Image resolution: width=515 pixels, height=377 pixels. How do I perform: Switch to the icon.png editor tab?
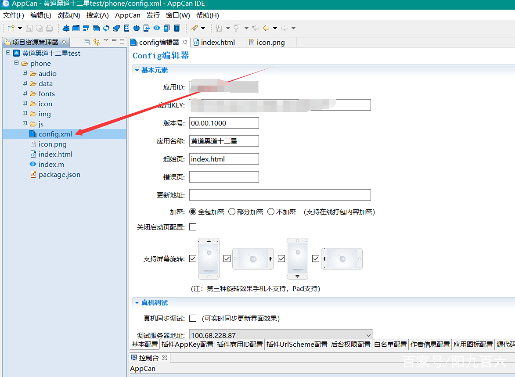coord(270,43)
